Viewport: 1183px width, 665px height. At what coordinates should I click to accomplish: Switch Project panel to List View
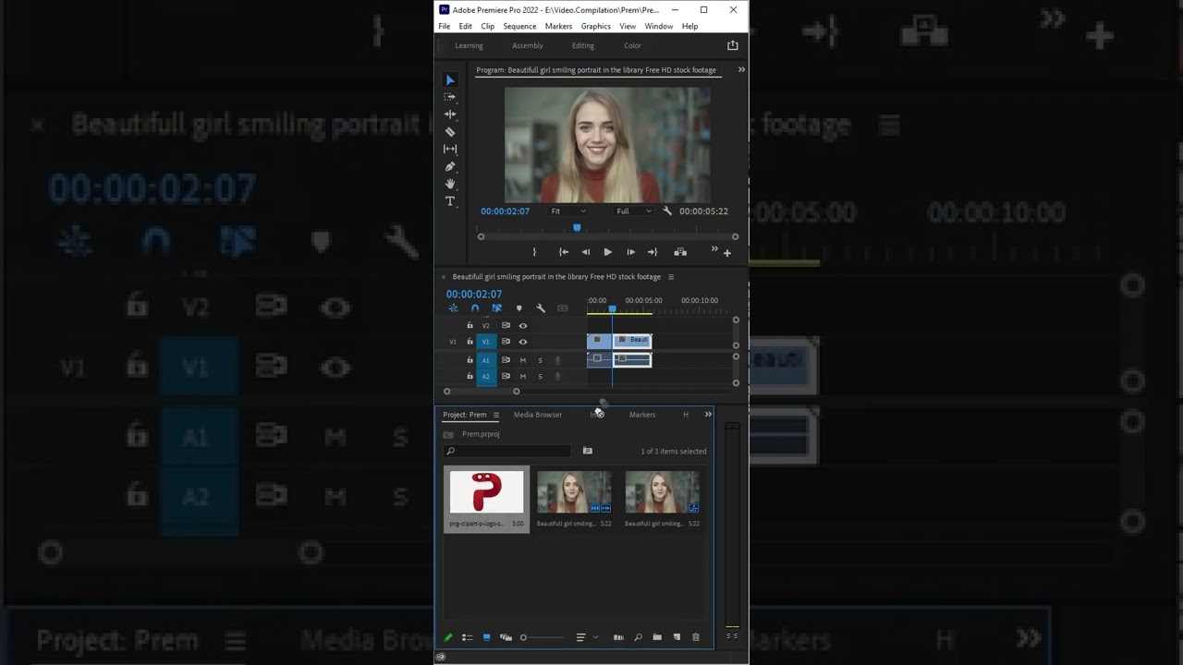point(467,637)
